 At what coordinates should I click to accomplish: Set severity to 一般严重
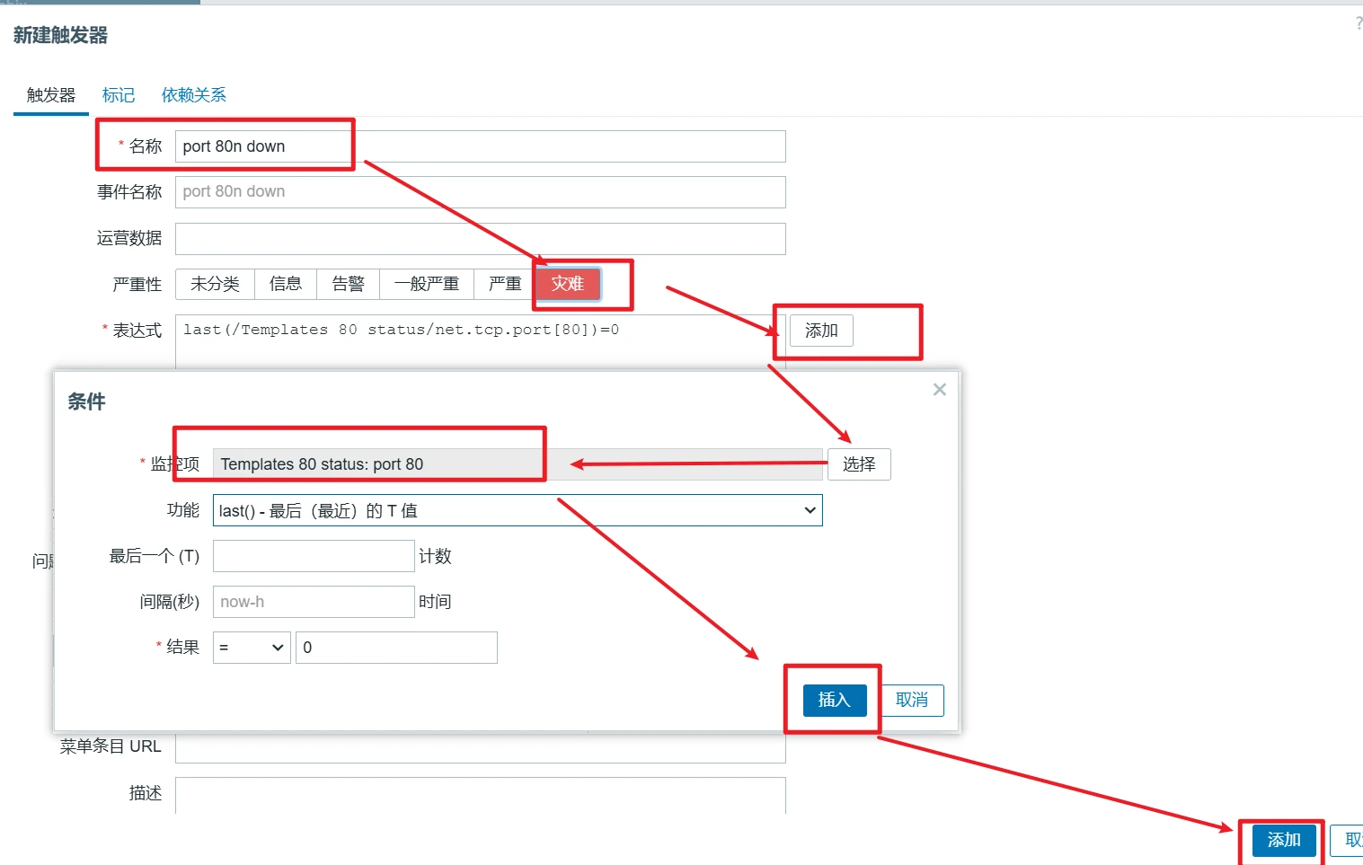pos(427,284)
